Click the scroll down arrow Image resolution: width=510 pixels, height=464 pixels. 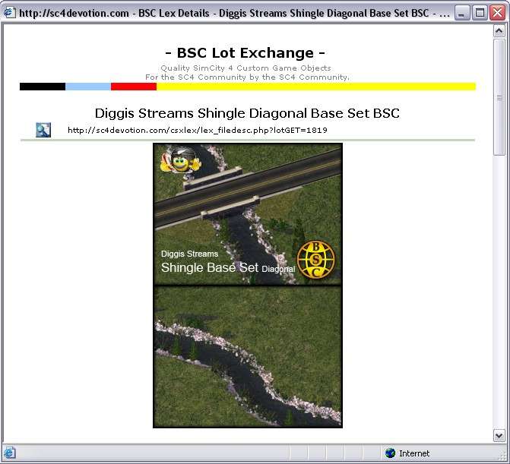coord(499,435)
